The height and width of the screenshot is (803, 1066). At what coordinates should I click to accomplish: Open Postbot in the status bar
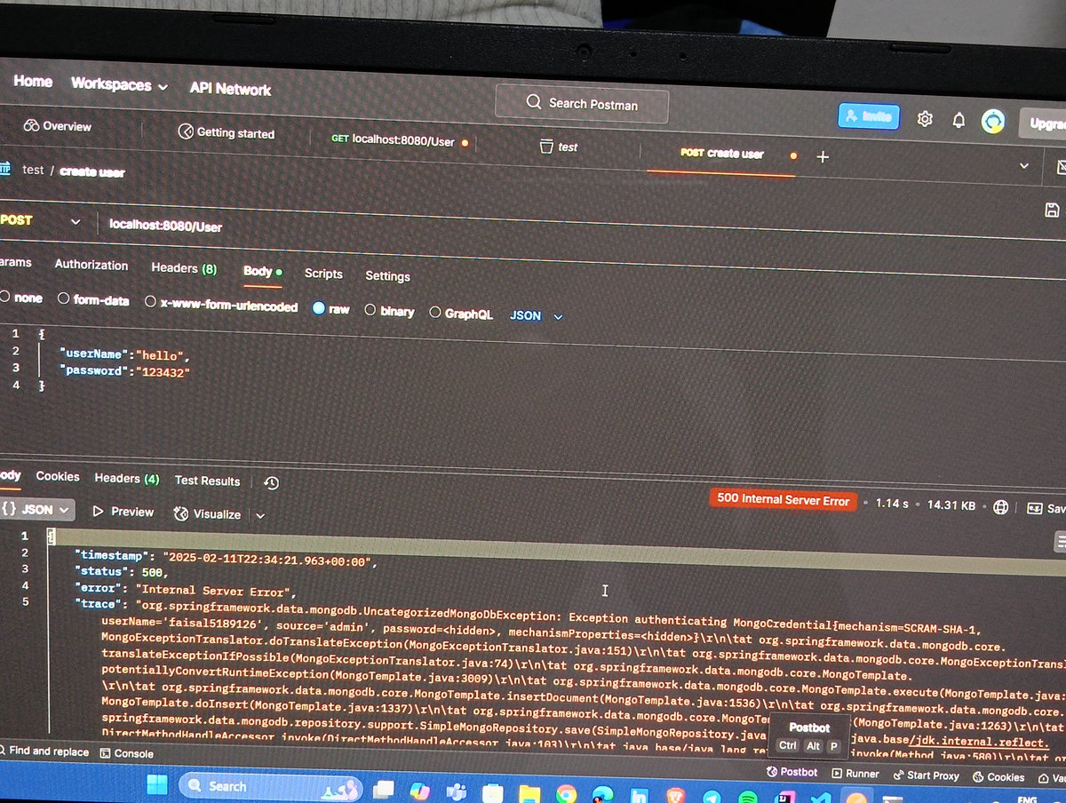(x=791, y=772)
